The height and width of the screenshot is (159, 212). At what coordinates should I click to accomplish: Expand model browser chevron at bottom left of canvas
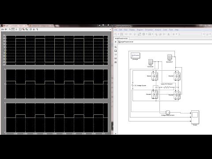coord(115,133)
